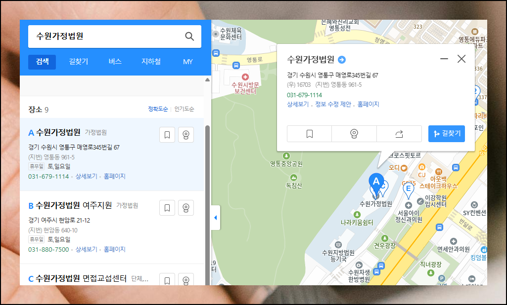Open street view for result C 면접교섭센터

186,279
